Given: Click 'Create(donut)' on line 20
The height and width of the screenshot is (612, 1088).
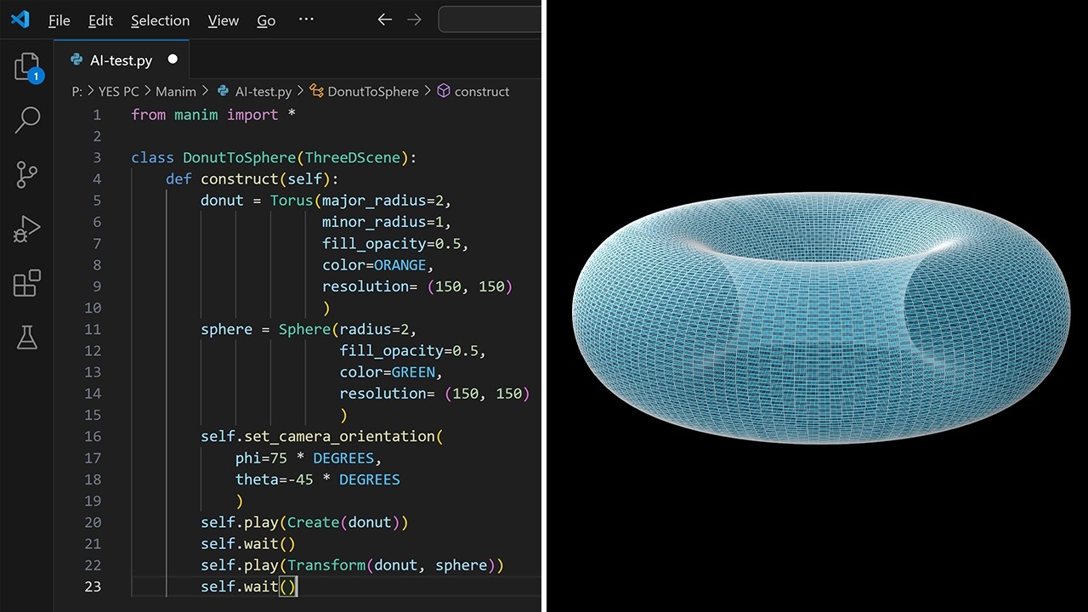Looking at the screenshot, I should (343, 522).
